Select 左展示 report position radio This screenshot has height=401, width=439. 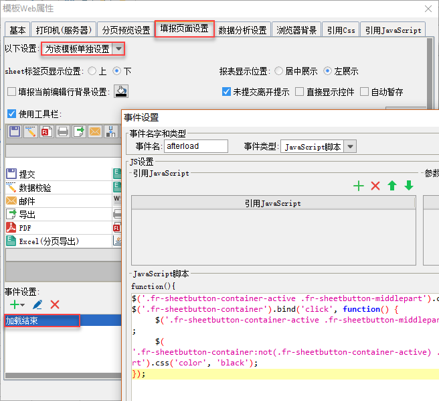pyautogui.click(x=327, y=71)
